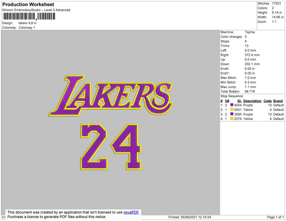The image size is (286, 221).
Task: Select Min Stitch value '0.3 mm'
Action: [x=250, y=82]
